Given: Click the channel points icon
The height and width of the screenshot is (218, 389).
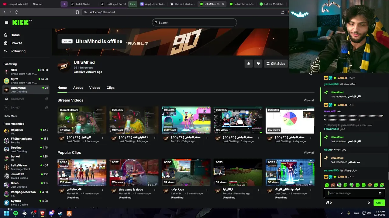Looking at the screenshot, I should (327, 203).
